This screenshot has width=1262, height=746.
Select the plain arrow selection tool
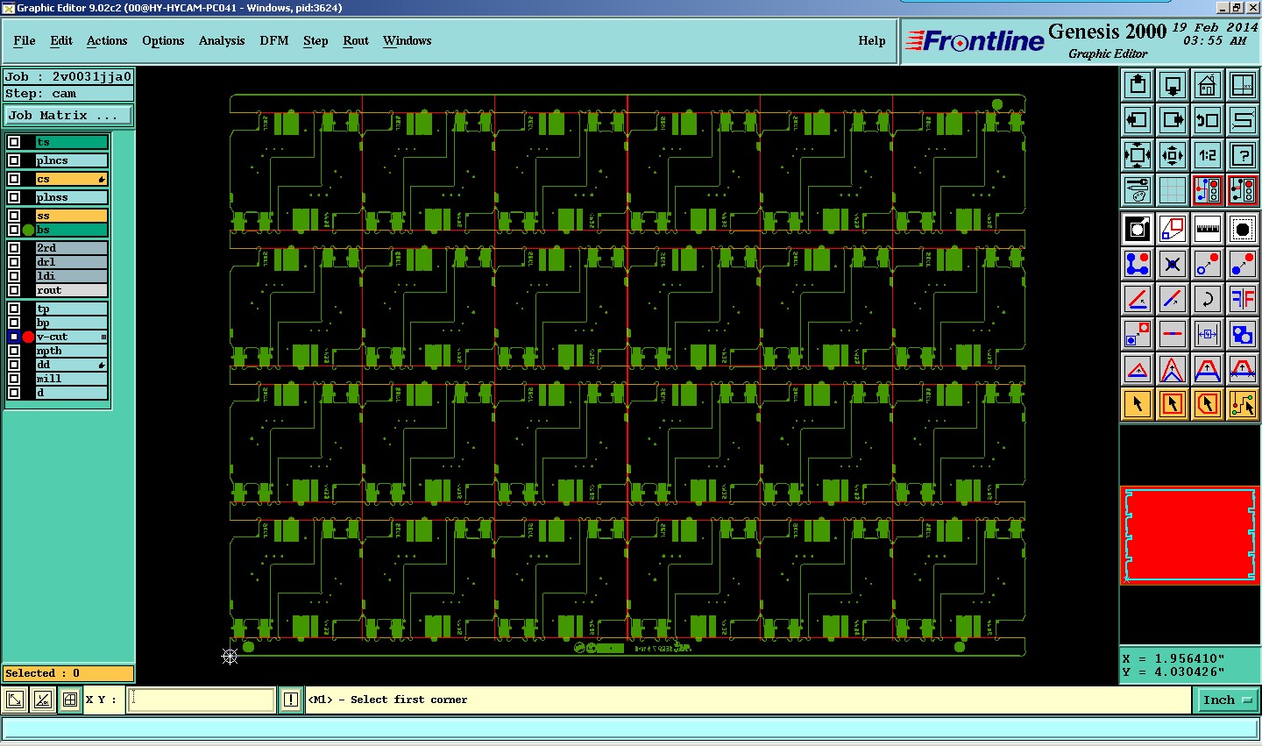1138,403
